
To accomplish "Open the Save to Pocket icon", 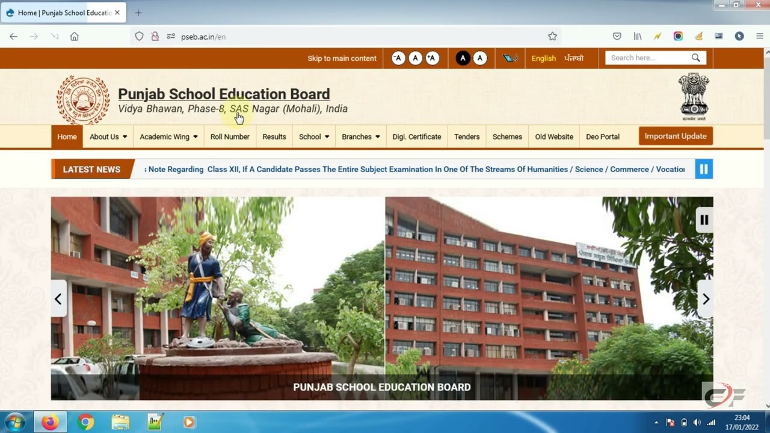I will pyautogui.click(x=617, y=37).
